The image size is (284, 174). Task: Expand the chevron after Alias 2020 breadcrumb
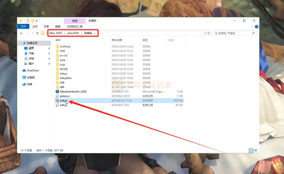(64, 33)
